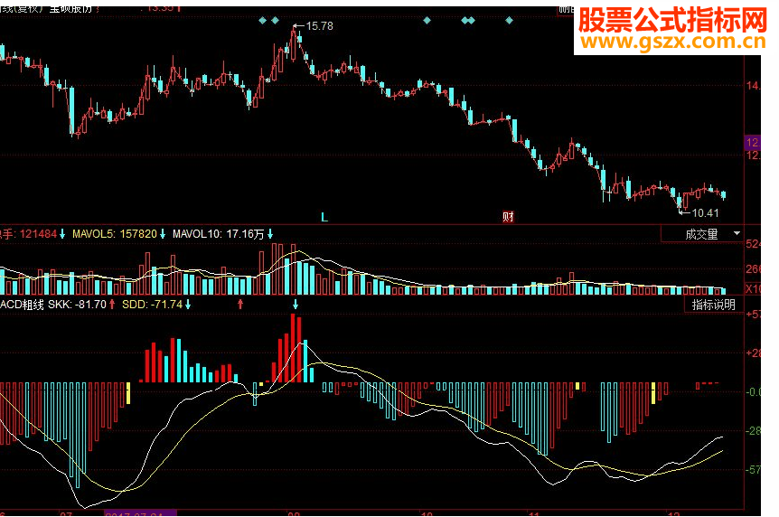
Task: Select the SDD: -71.74 value
Action: (153, 305)
